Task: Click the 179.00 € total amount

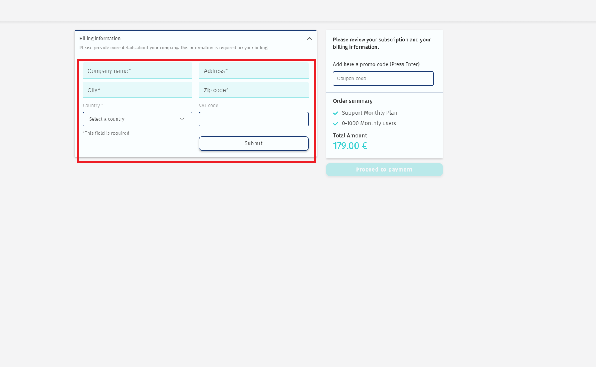Action: click(350, 146)
